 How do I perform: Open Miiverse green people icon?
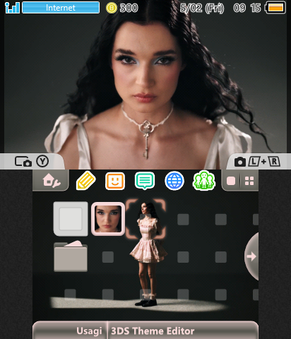(204, 181)
